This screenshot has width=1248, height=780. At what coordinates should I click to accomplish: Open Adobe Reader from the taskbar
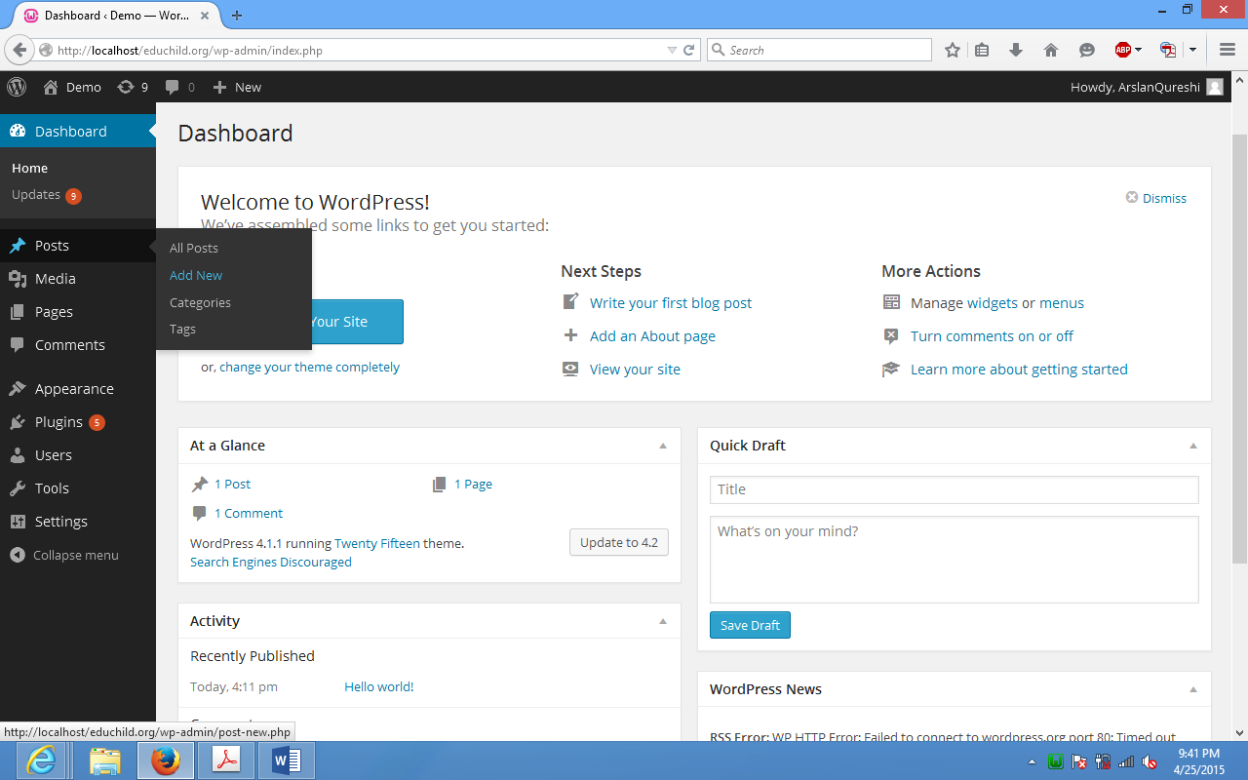tap(226, 760)
